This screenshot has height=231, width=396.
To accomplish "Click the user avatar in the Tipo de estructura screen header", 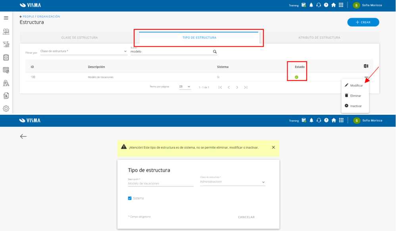I will 357,121.
